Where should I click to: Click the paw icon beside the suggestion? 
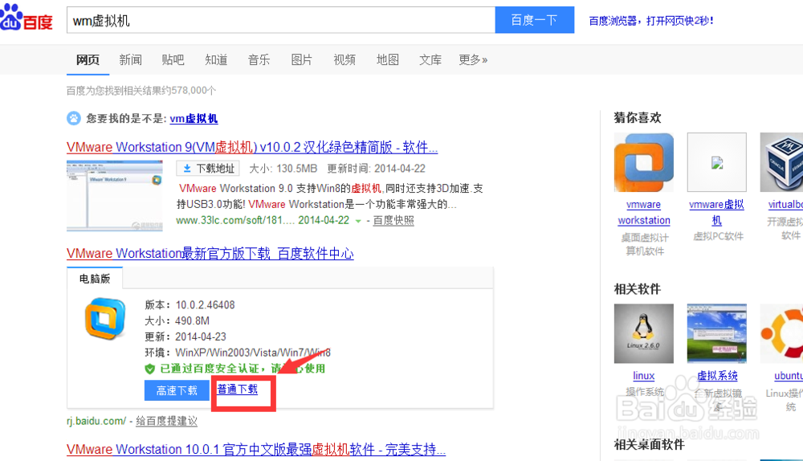point(74,118)
